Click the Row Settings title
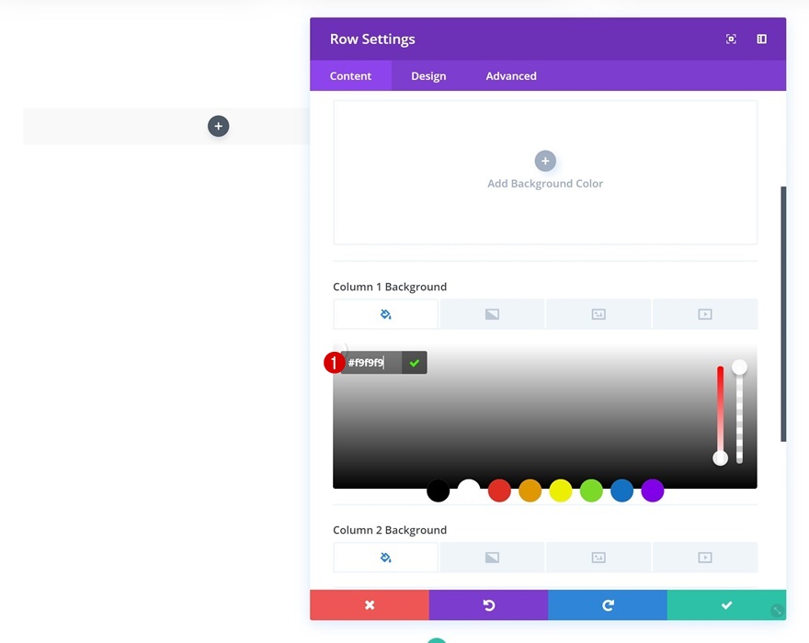The width and height of the screenshot is (809, 643). (372, 39)
